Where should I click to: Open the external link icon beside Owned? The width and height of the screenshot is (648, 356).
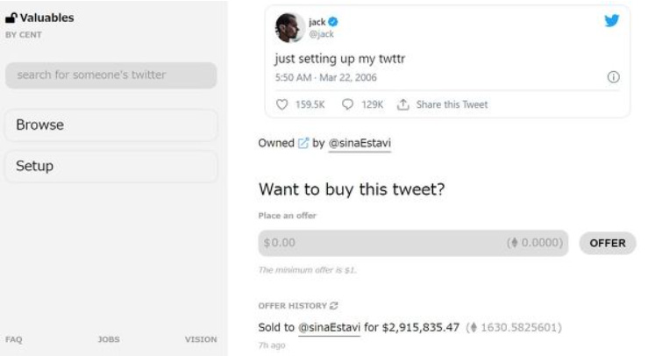[x=303, y=143]
